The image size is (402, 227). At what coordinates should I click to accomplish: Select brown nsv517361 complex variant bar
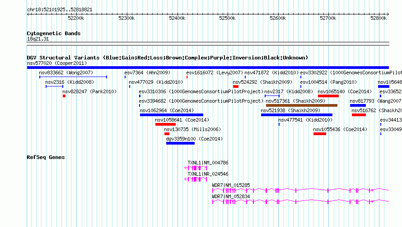pyautogui.click(x=302, y=105)
